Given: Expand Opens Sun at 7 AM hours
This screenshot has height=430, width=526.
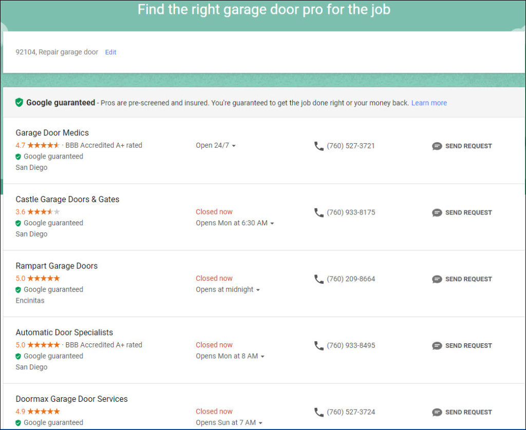Looking at the screenshot, I should tap(229, 423).
